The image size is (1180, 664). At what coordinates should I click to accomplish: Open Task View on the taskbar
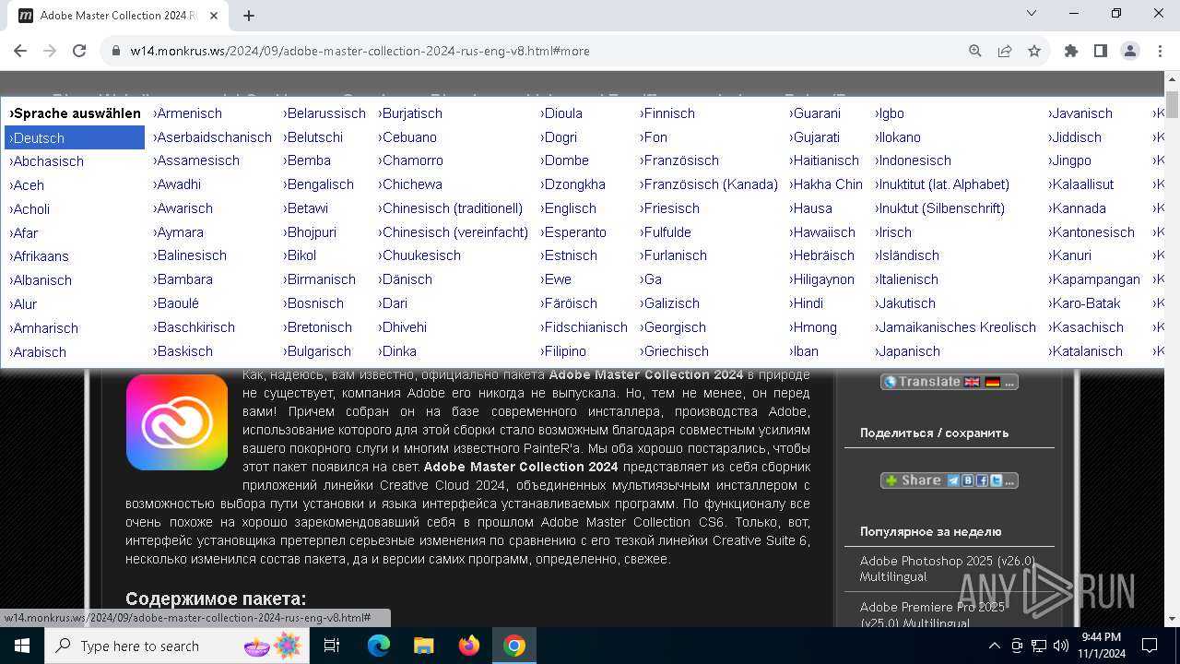332,646
